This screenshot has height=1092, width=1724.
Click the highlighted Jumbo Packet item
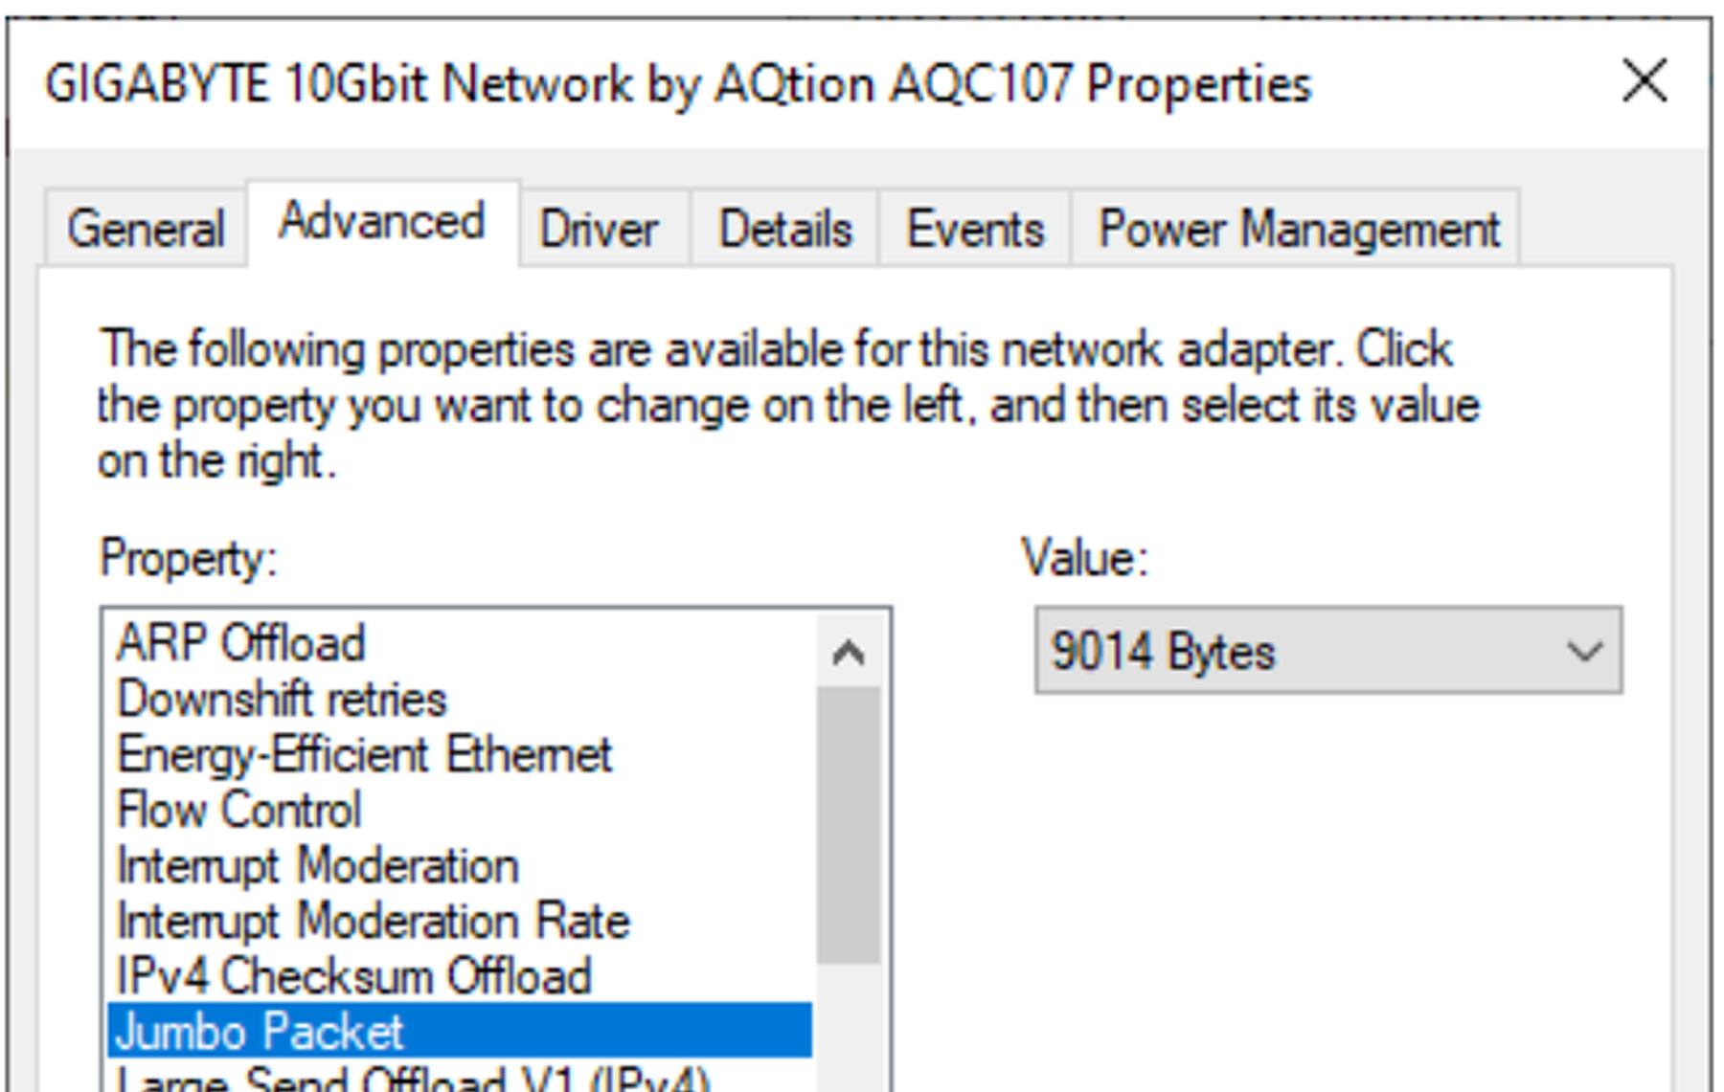point(461,1031)
